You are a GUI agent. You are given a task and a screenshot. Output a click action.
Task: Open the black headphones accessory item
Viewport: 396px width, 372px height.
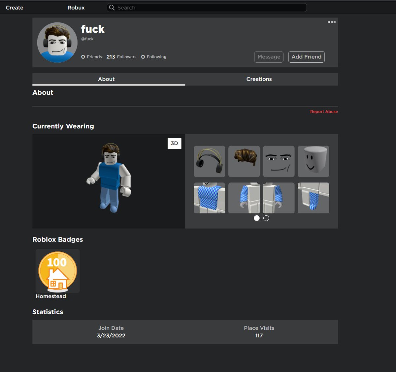click(x=210, y=161)
